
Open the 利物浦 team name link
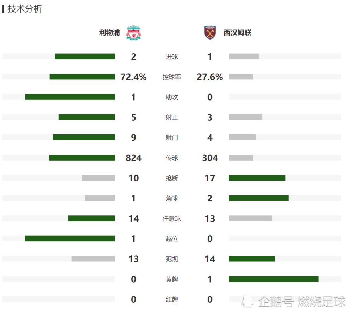point(109,32)
